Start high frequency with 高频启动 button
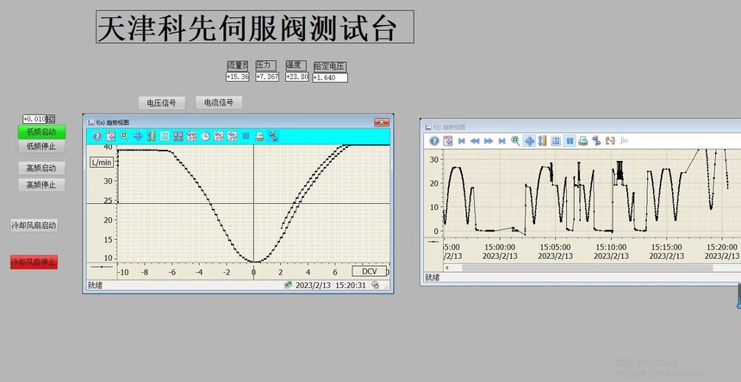Image resolution: width=741 pixels, height=382 pixels. pos(41,168)
